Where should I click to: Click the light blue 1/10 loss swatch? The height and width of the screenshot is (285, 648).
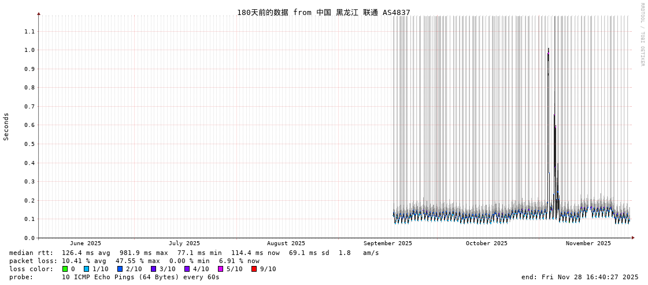click(x=86, y=269)
